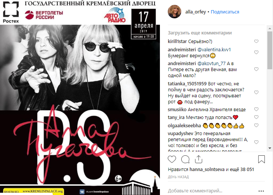Click the scrollbar up arrow in comments

pyautogui.click(x=270, y=28)
